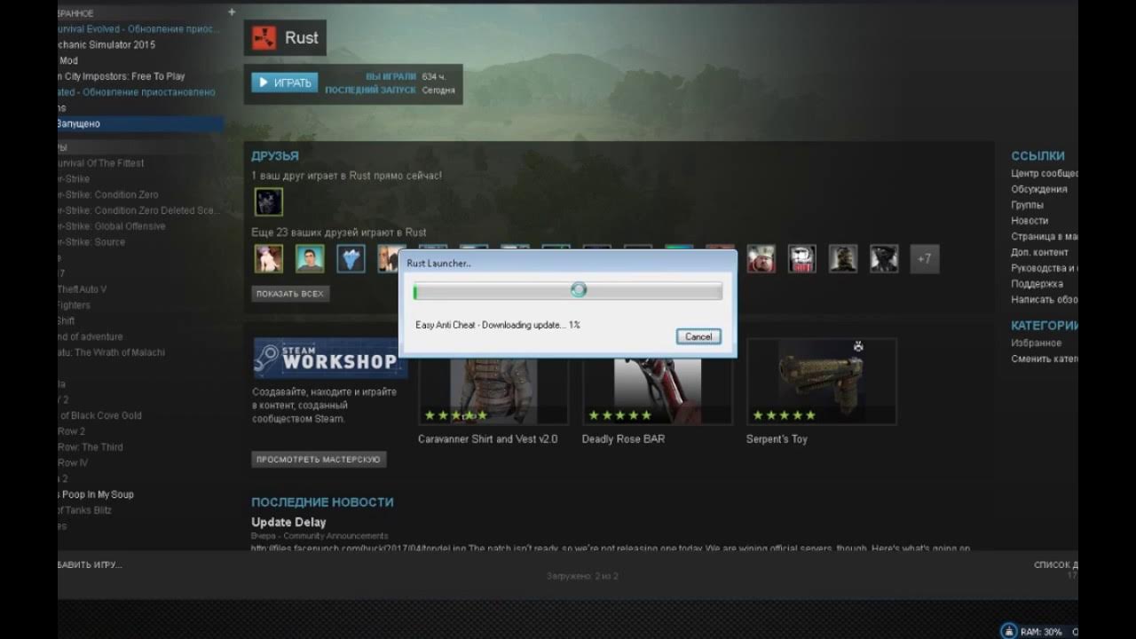Open the friend avatar with the bearded man in a hat
The image size is (1136, 639).
pos(761,258)
